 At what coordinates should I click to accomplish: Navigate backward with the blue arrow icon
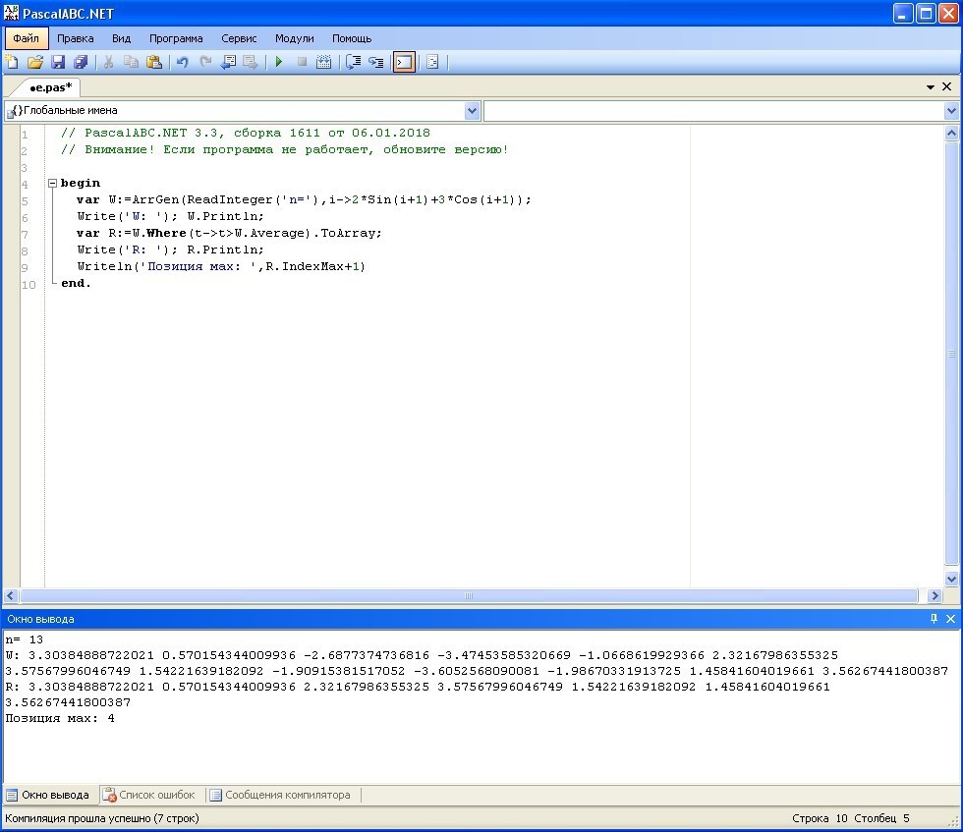228,62
